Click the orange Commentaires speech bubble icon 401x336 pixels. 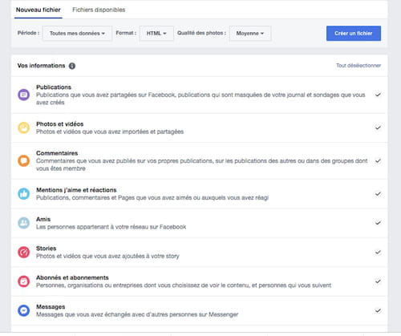(23, 160)
